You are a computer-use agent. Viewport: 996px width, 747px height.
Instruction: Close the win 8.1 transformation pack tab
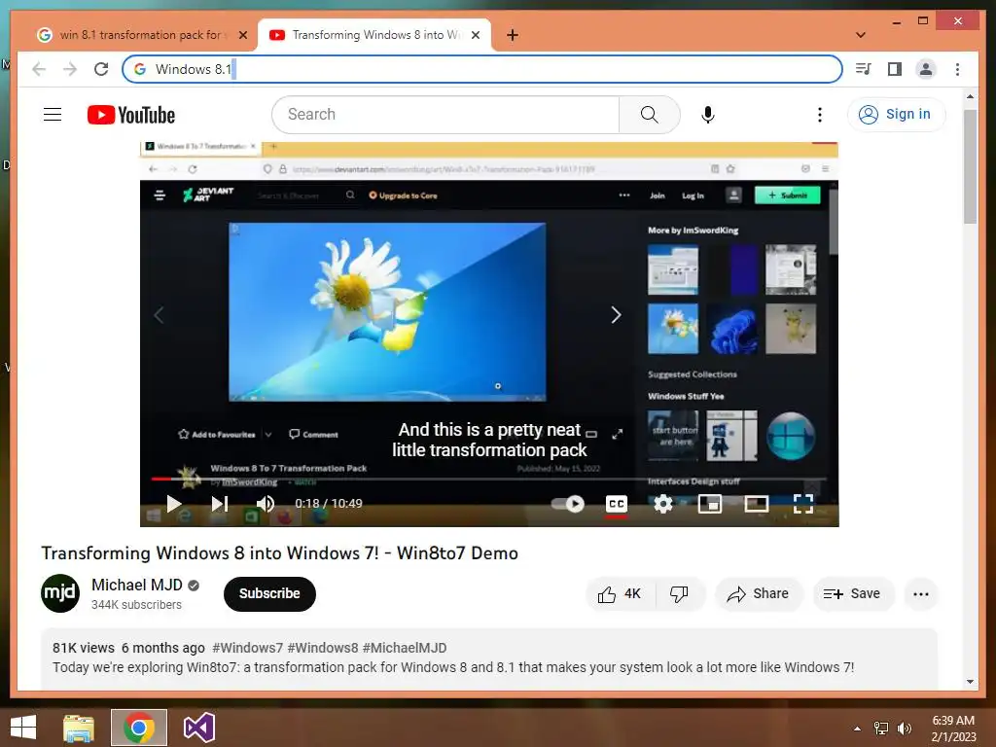[242, 36]
